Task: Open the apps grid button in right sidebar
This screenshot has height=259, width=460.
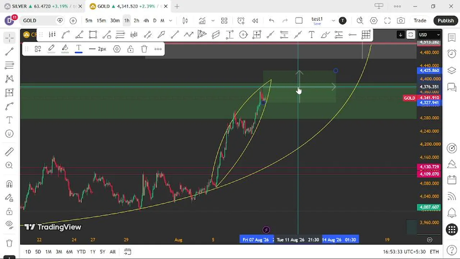Action: [x=452, y=229]
